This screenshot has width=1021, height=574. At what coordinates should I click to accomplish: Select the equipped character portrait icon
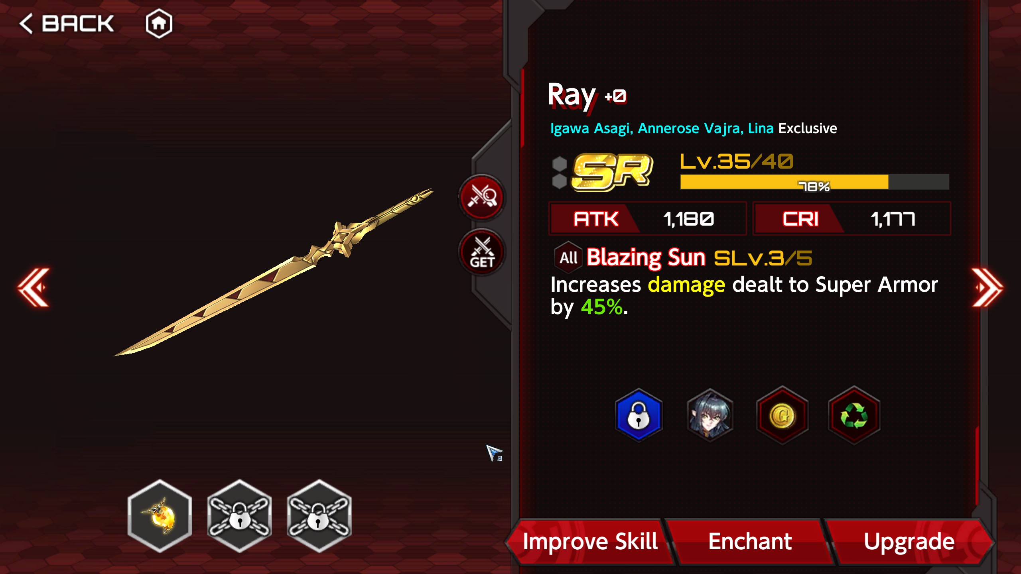point(710,415)
